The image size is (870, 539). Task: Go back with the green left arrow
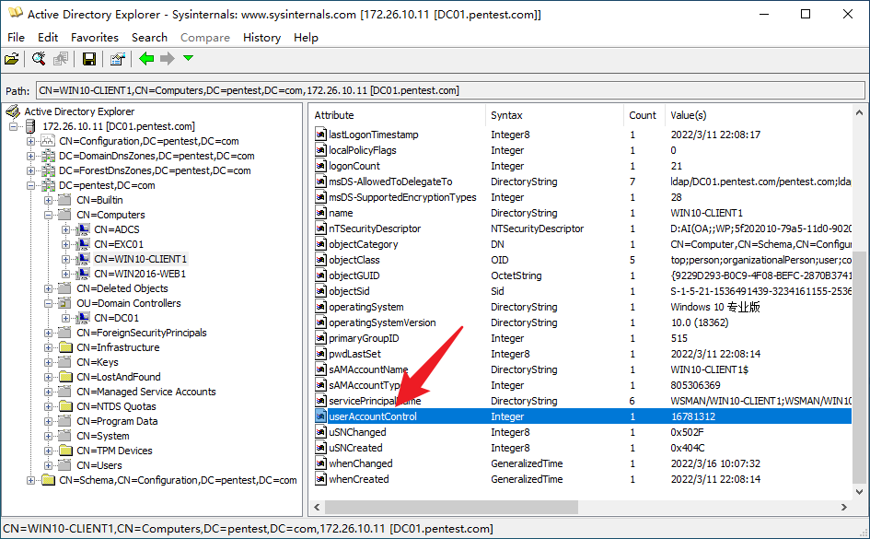pos(146,58)
